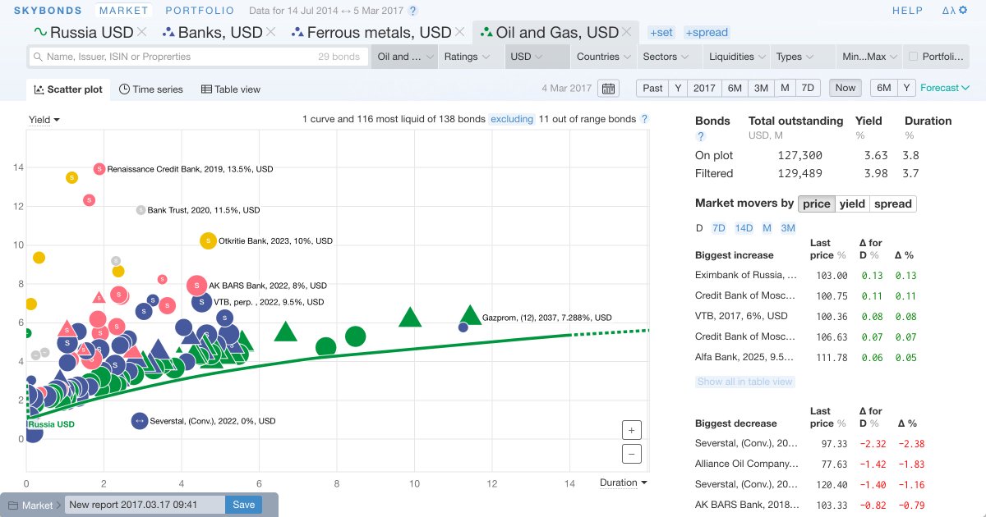The width and height of the screenshot is (986, 517).
Task: Change the Duration axis dropdown
Action: [x=623, y=483]
